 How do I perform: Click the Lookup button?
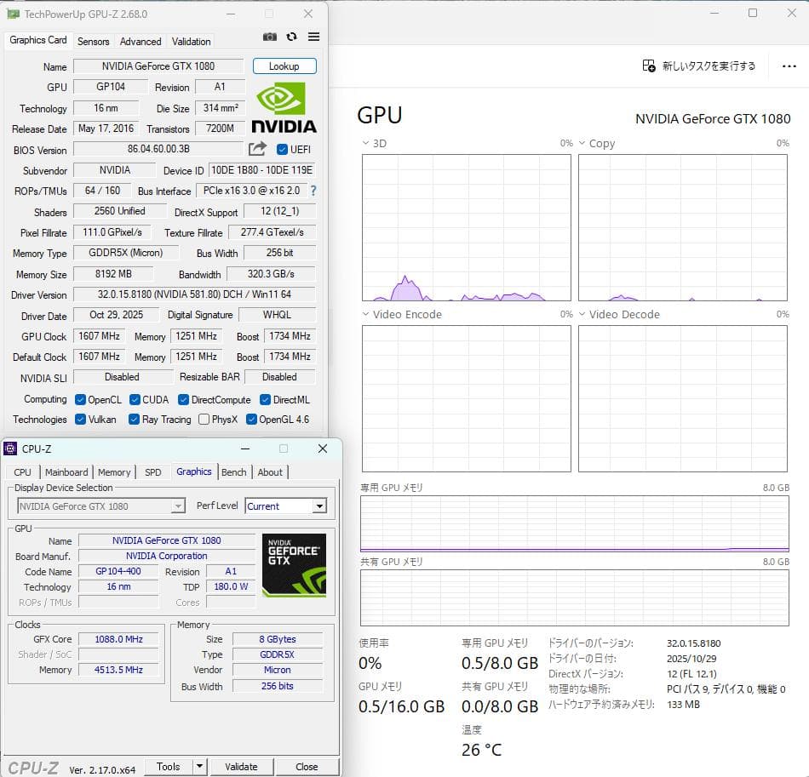[x=284, y=66]
